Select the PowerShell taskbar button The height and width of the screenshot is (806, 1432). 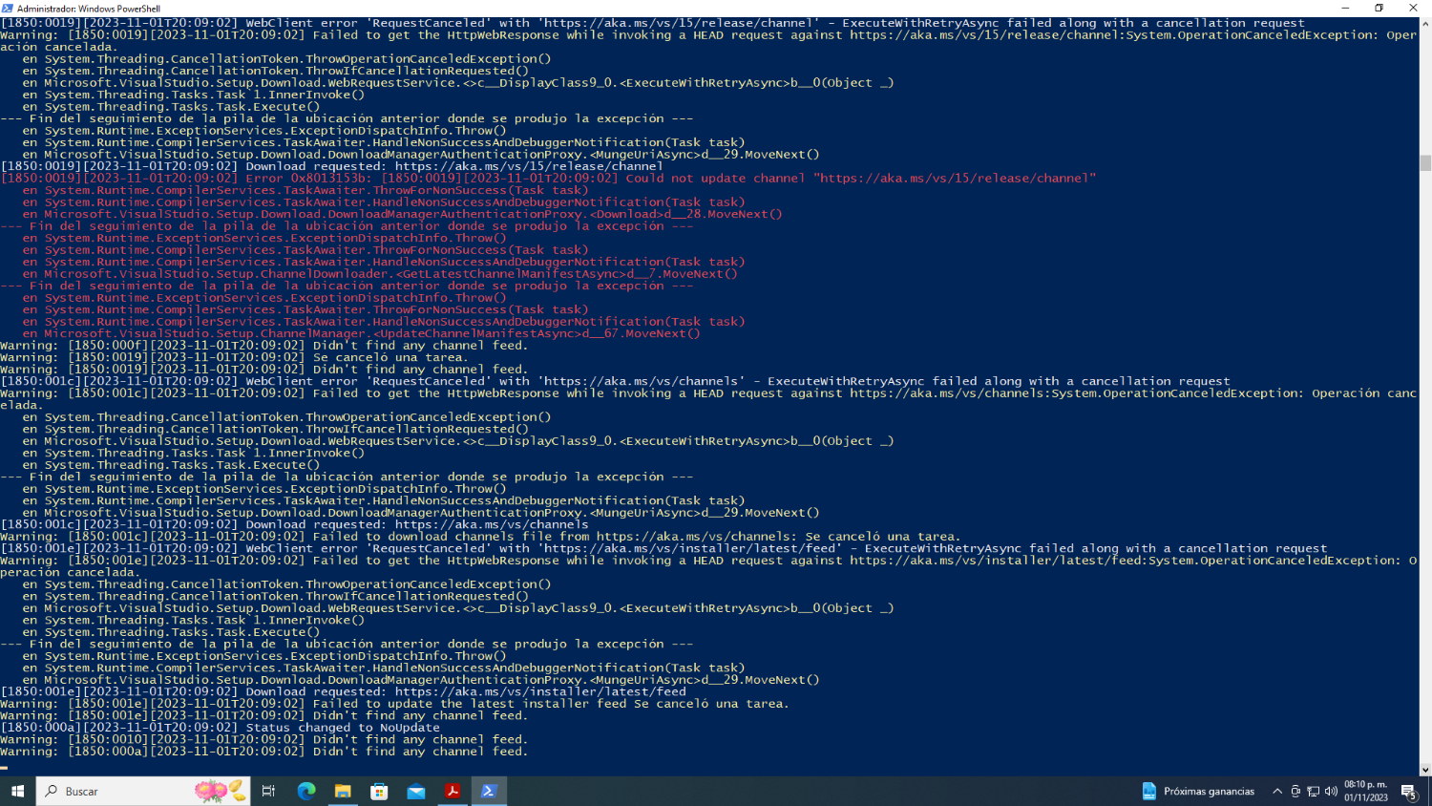[x=489, y=791]
